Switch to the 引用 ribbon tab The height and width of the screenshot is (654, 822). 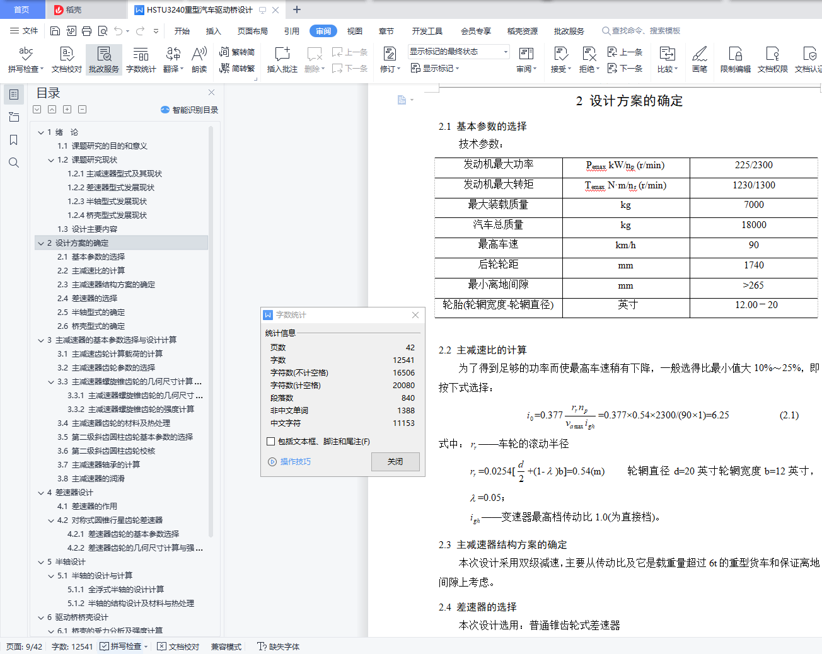tap(292, 31)
